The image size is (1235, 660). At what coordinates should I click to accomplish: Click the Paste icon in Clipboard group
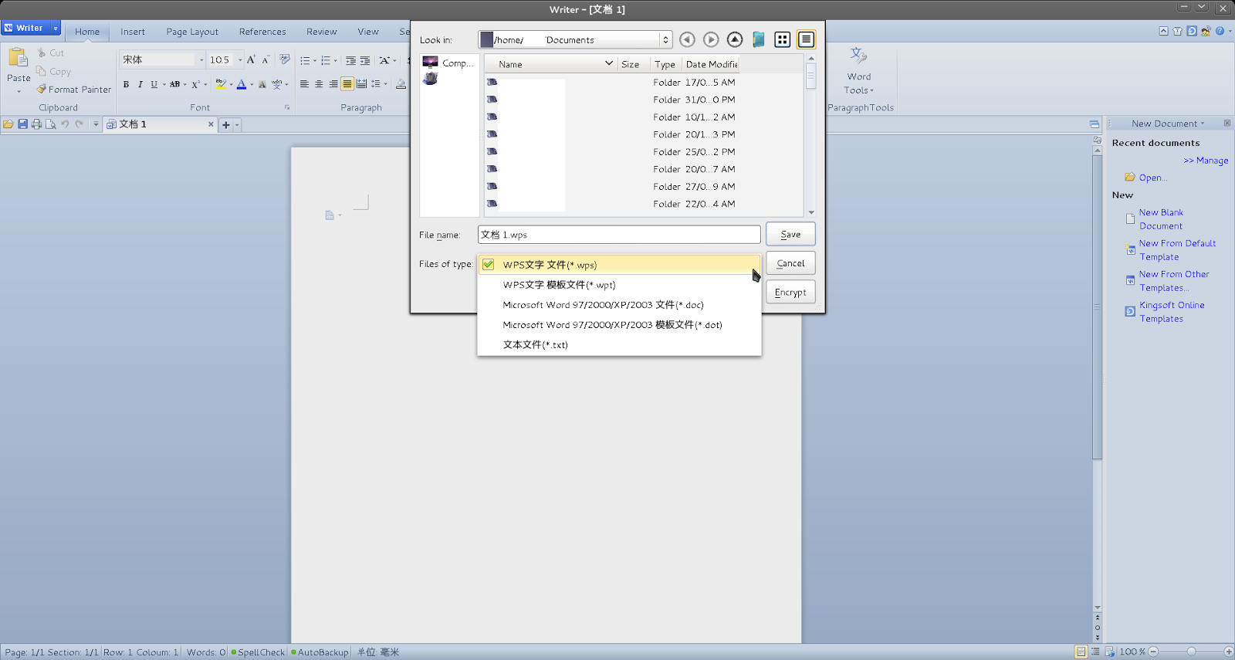(x=18, y=58)
